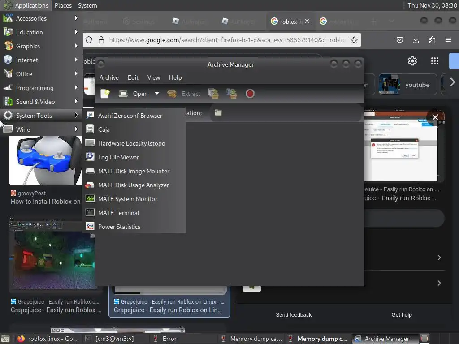Click the New Archive icon in Archive Manager
The height and width of the screenshot is (344, 459).
105,94
